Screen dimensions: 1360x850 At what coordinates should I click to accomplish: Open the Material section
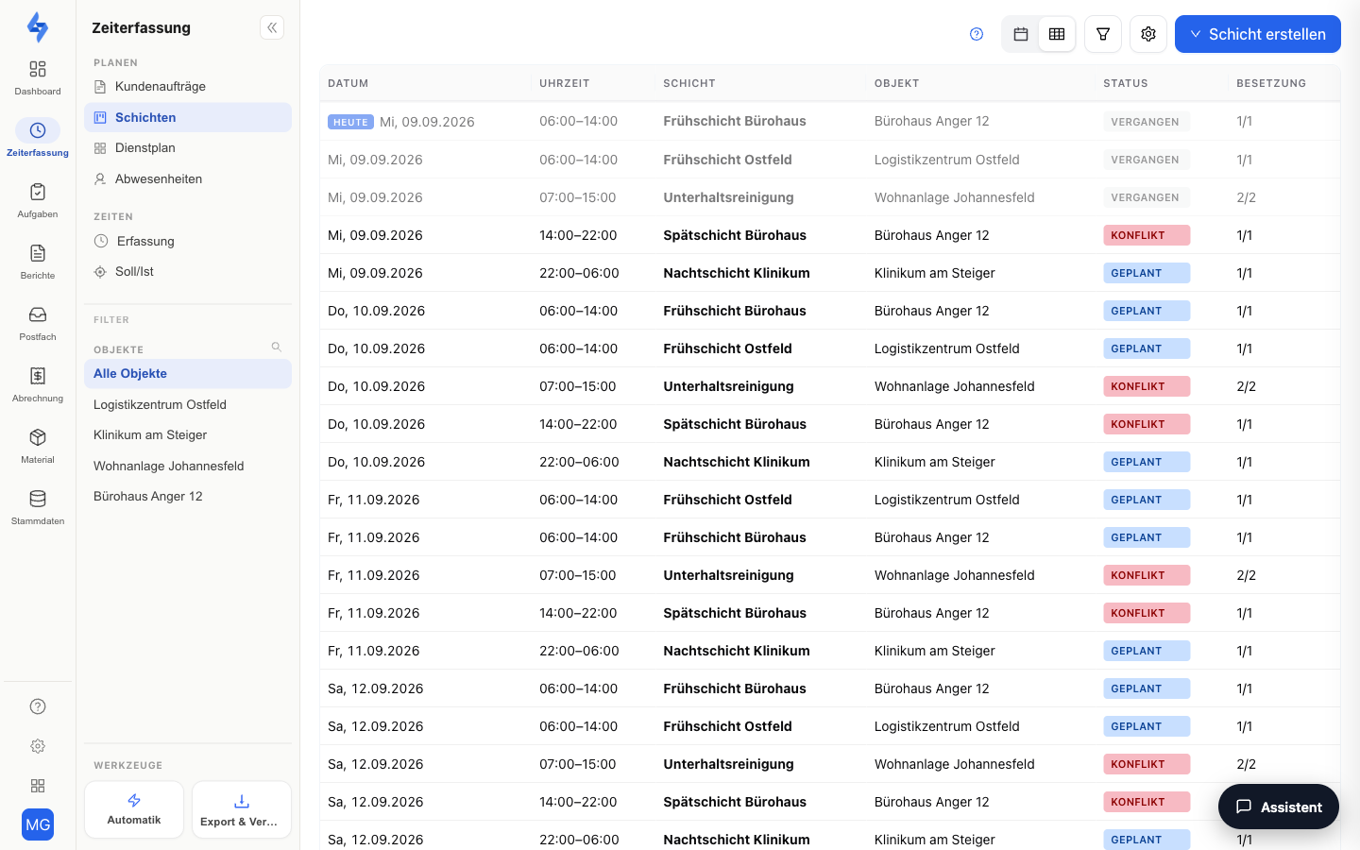point(38,446)
